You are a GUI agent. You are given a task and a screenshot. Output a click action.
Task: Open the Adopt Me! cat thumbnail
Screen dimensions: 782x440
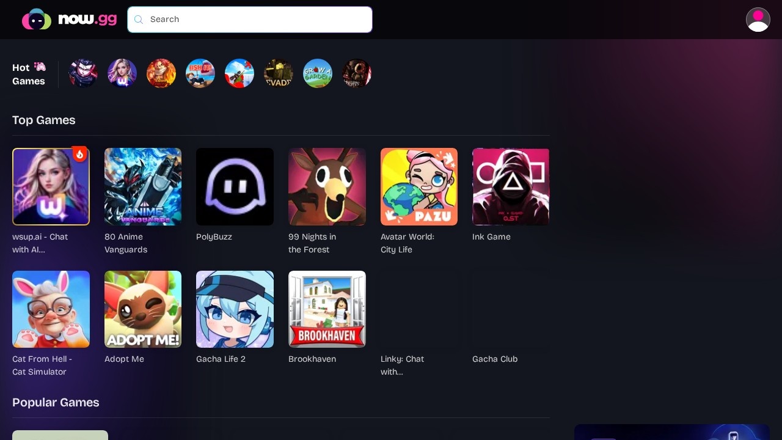[143, 309]
